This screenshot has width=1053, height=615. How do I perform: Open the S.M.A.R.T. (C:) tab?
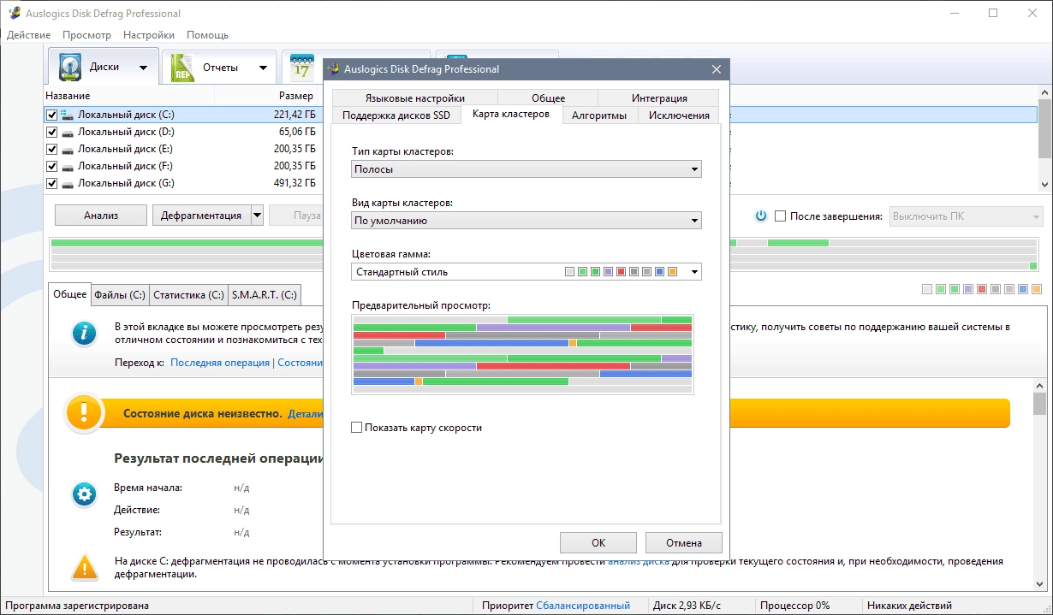click(265, 295)
